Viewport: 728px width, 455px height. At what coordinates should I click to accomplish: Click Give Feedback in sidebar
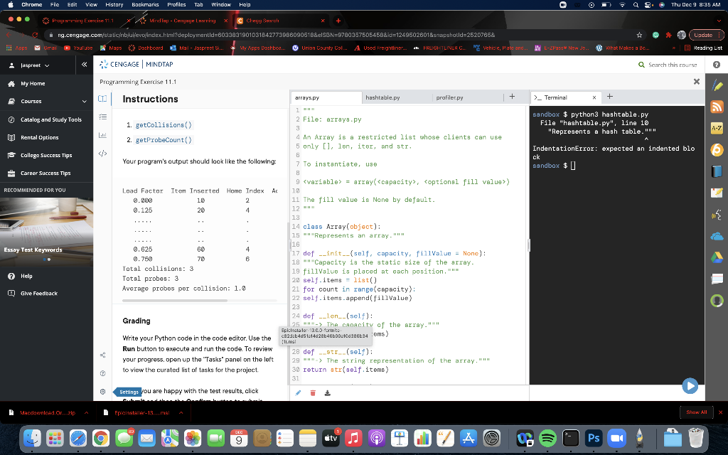[x=39, y=293]
